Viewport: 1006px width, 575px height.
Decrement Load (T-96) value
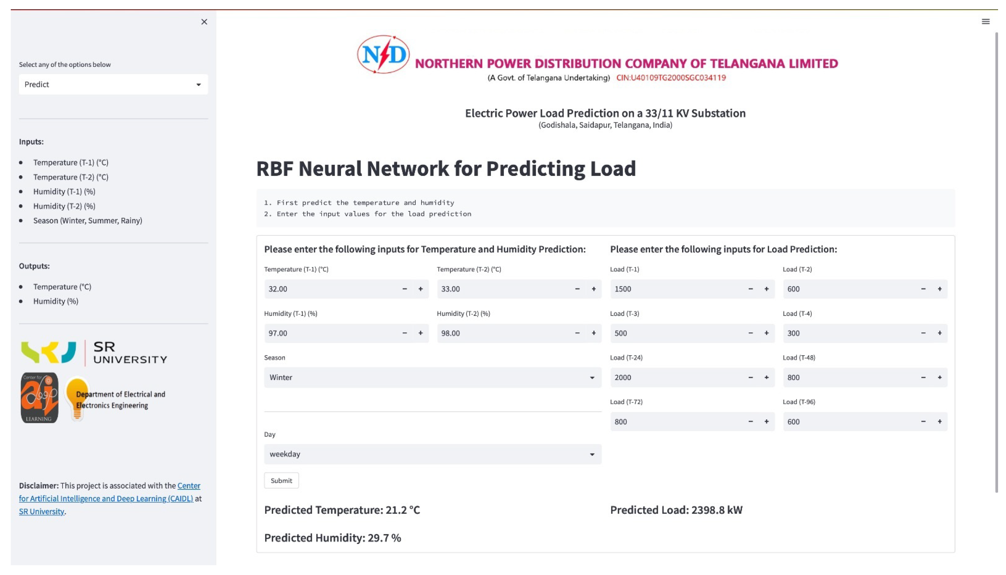[x=924, y=422]
